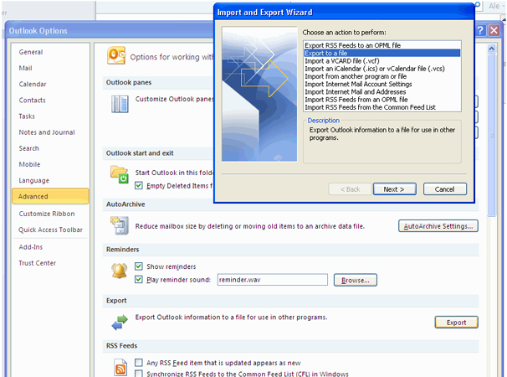Open the Language options category

(33, 180)
